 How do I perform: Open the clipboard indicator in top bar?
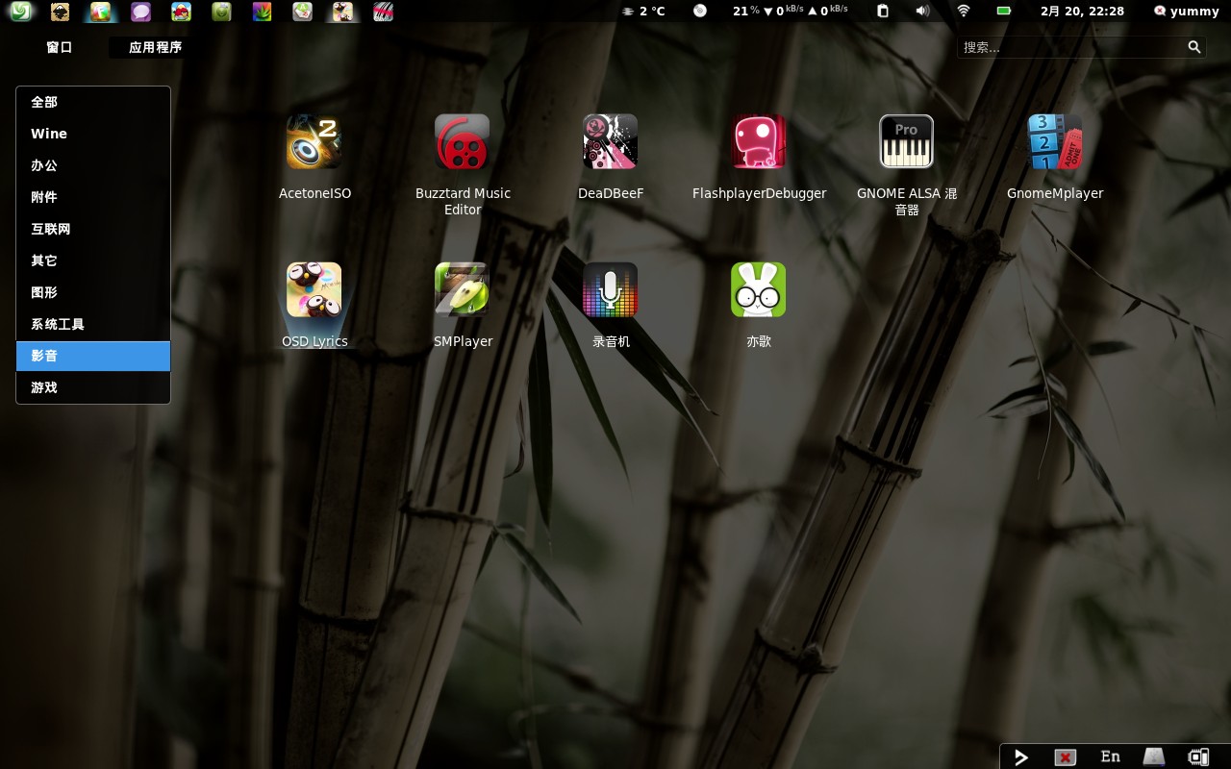883,12
